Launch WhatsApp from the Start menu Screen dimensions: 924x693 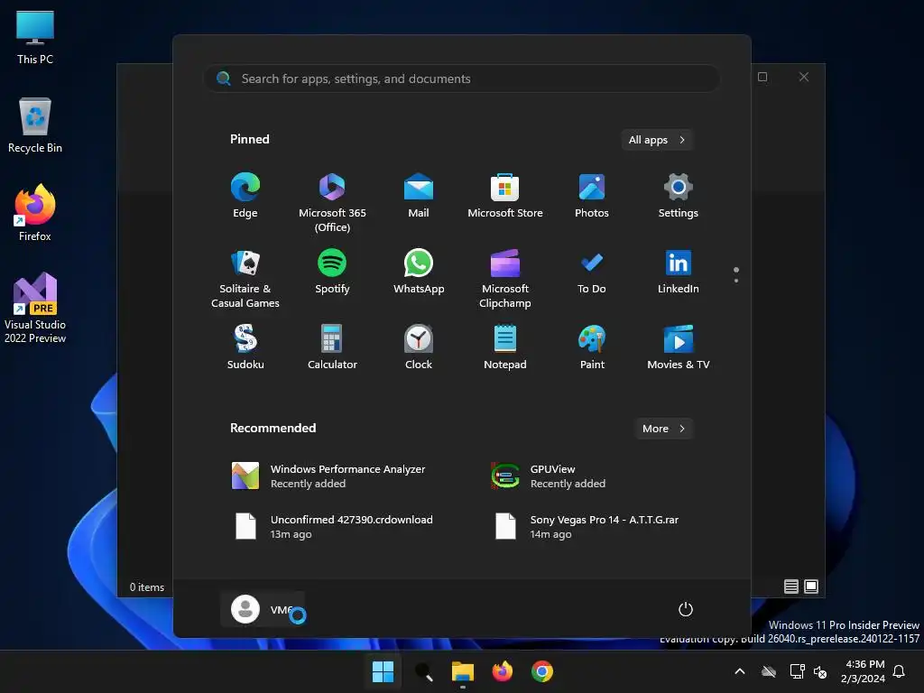pos(419,272)
